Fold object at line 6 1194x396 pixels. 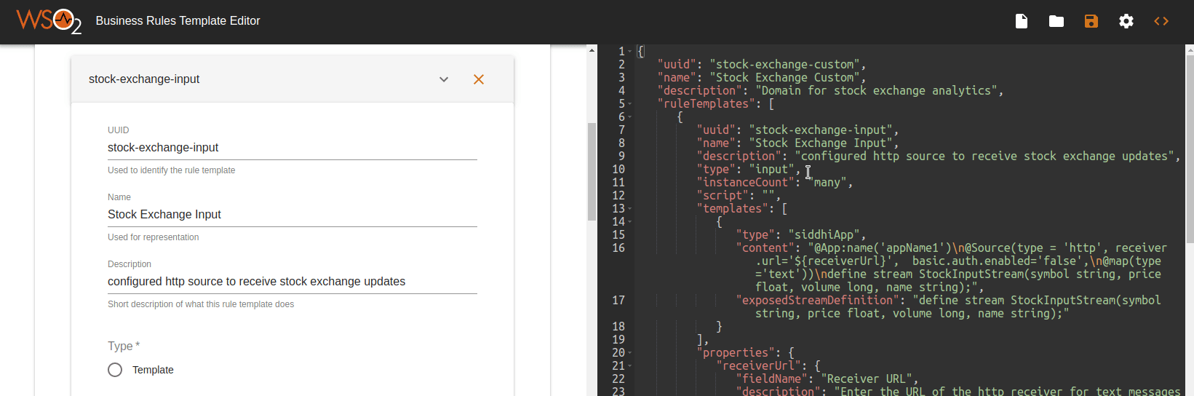click(630, 116)
